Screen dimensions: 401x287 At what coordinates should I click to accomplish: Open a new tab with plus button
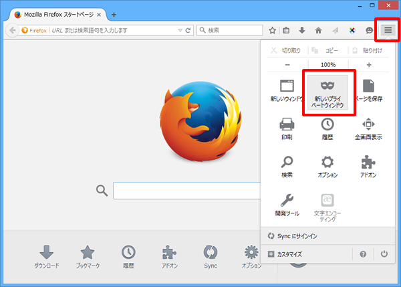point(114,15)
